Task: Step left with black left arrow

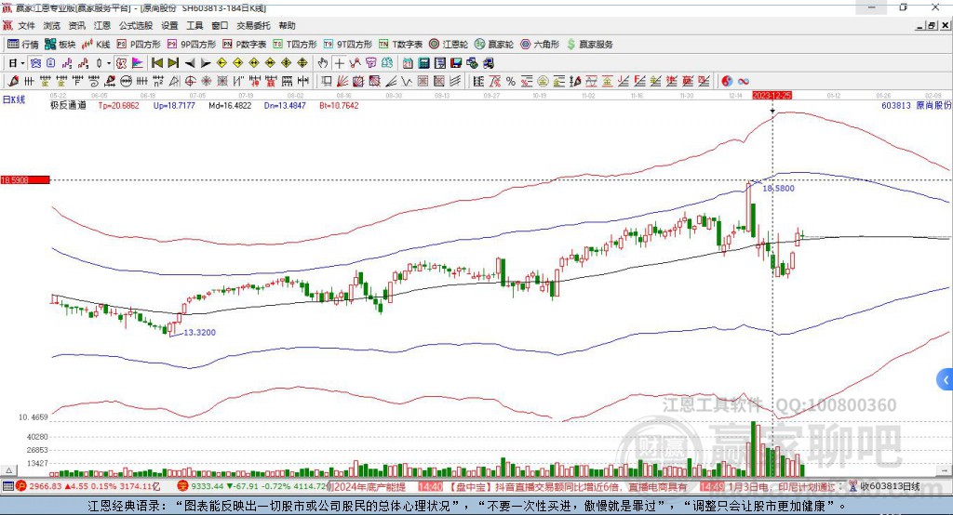Action: click(190, 63)
